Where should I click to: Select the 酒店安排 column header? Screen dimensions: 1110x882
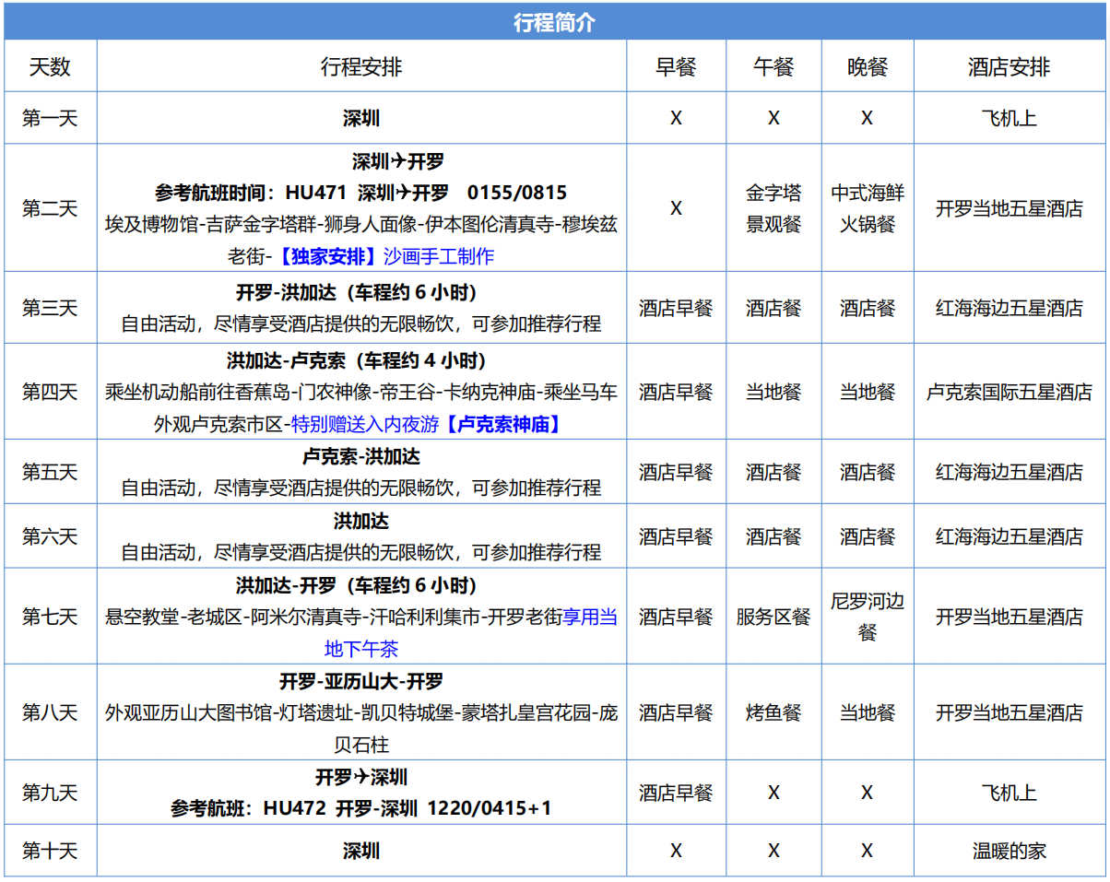(x=1009, y=66)
